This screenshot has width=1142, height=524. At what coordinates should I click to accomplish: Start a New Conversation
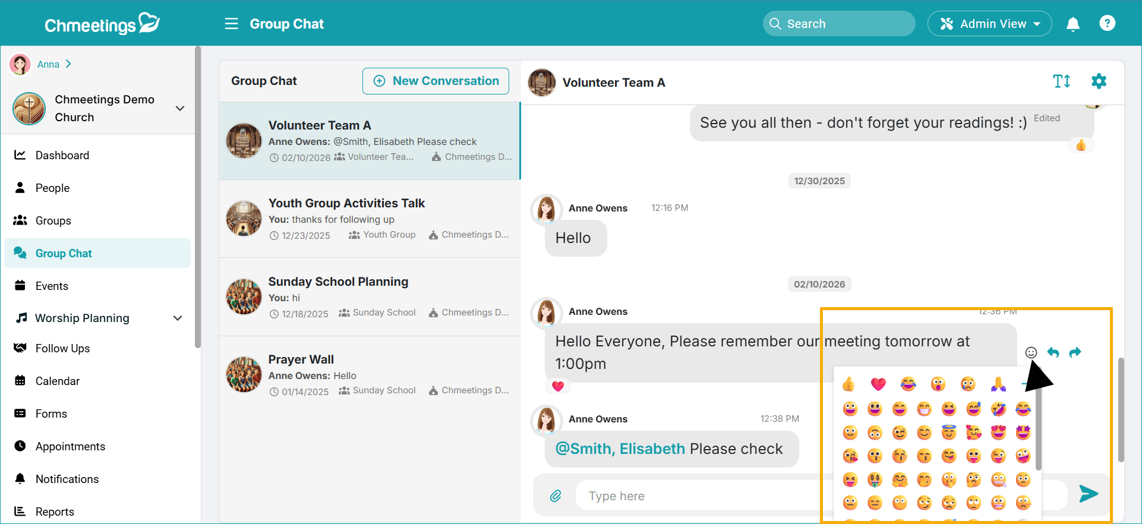[436, 81]
